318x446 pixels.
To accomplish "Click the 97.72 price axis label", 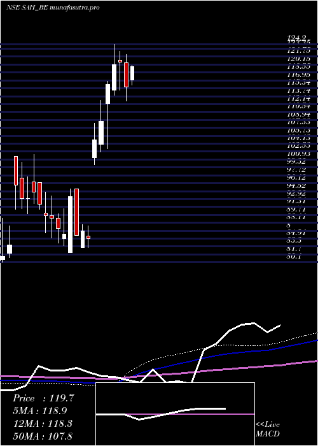I will tap(297, 170).
